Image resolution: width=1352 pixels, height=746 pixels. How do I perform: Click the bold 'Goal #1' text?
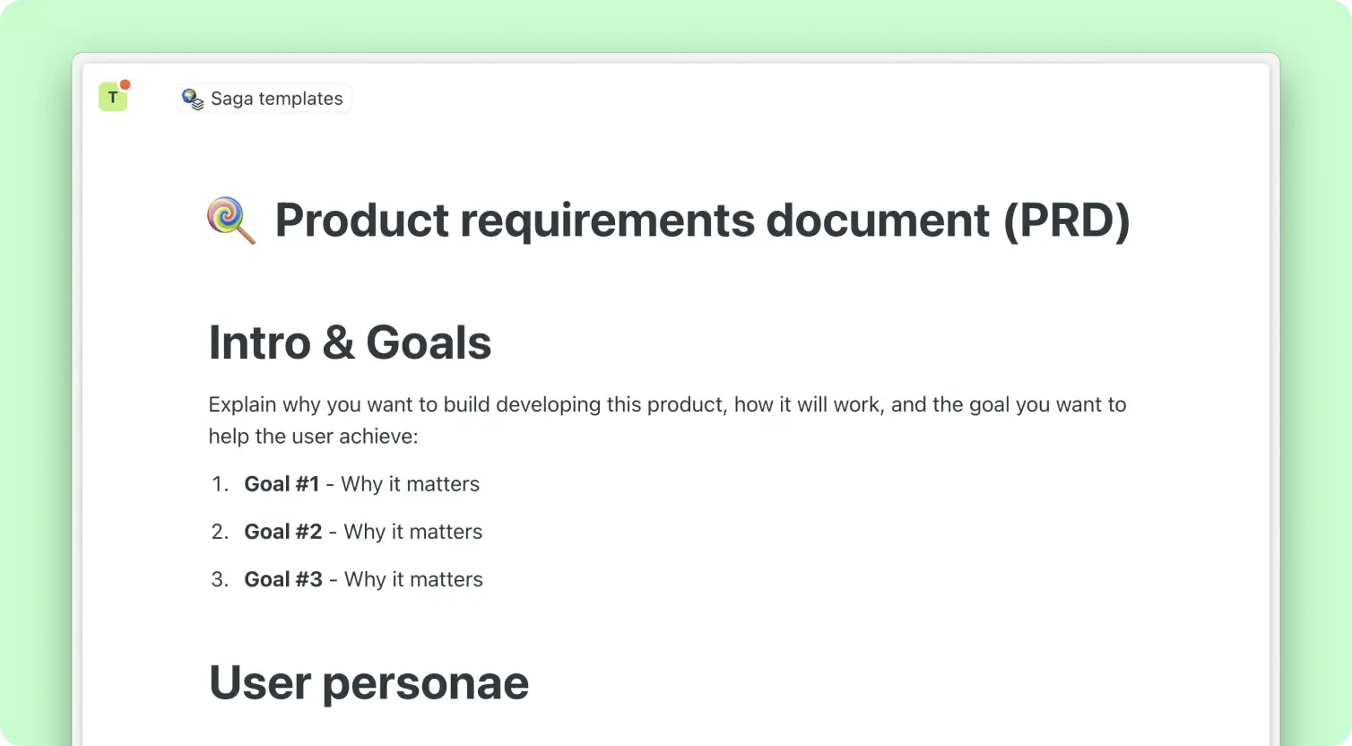pyautogui.click(x=282, y=483)
